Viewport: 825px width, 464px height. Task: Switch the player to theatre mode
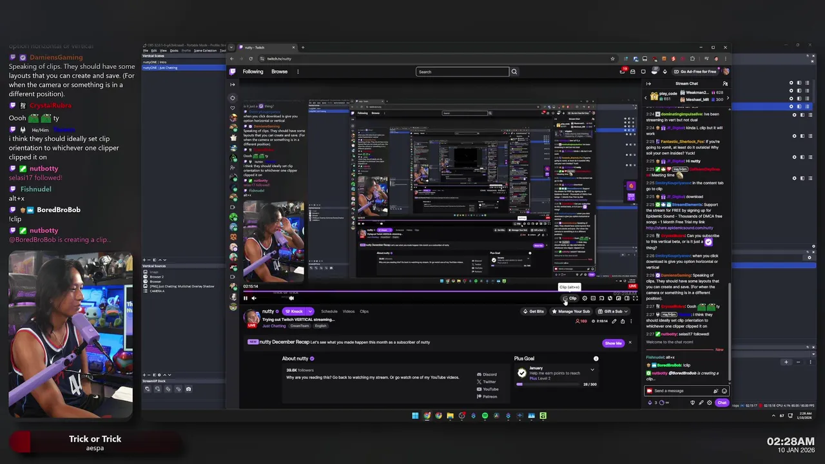tap(626, 298)
